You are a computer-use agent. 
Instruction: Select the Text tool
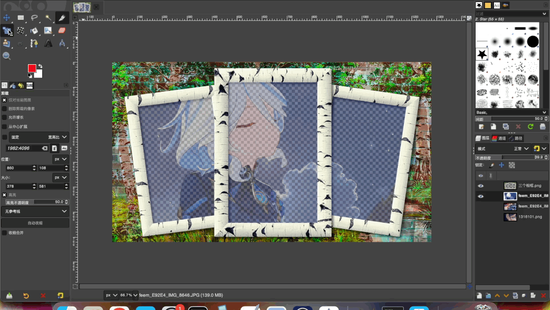48,43
